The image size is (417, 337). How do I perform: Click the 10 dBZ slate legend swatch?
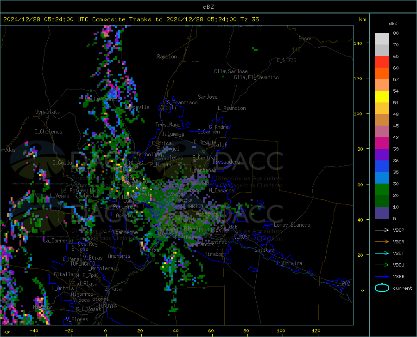tap(382, 213)
